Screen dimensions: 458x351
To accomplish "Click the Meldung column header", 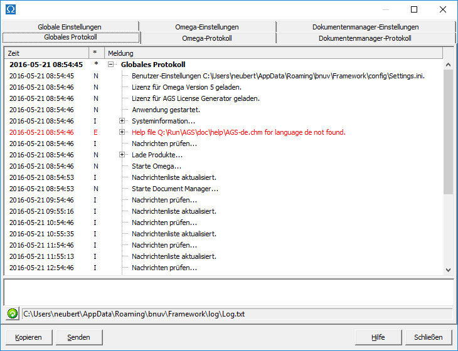I will 273,53.
